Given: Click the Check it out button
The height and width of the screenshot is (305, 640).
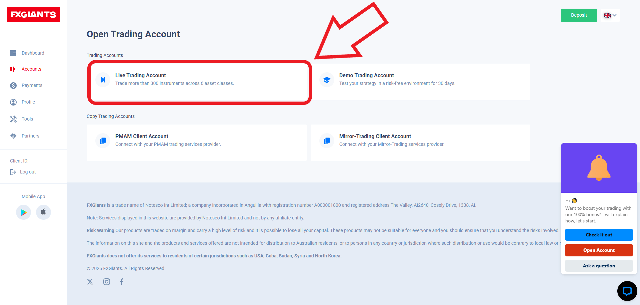Looking at the screenshot, I should point(599,235).
